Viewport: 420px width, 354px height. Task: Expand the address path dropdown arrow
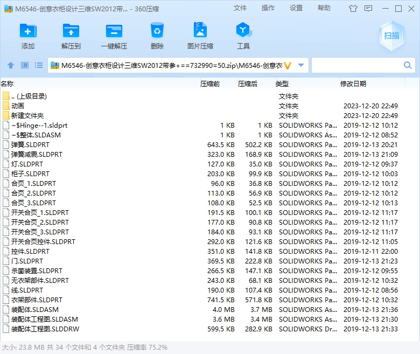[x=301, y=65]
